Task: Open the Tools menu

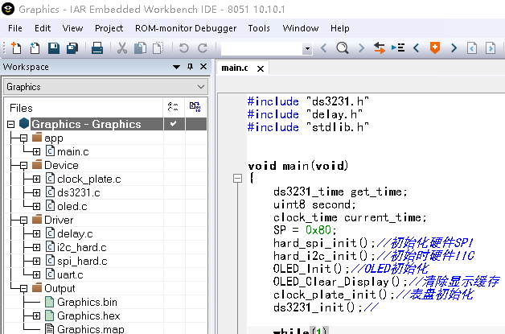Action: pos(259,28)
